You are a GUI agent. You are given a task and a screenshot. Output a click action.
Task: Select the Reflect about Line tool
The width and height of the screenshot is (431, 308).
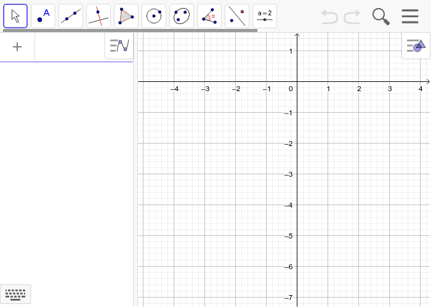tap(237, 16)
